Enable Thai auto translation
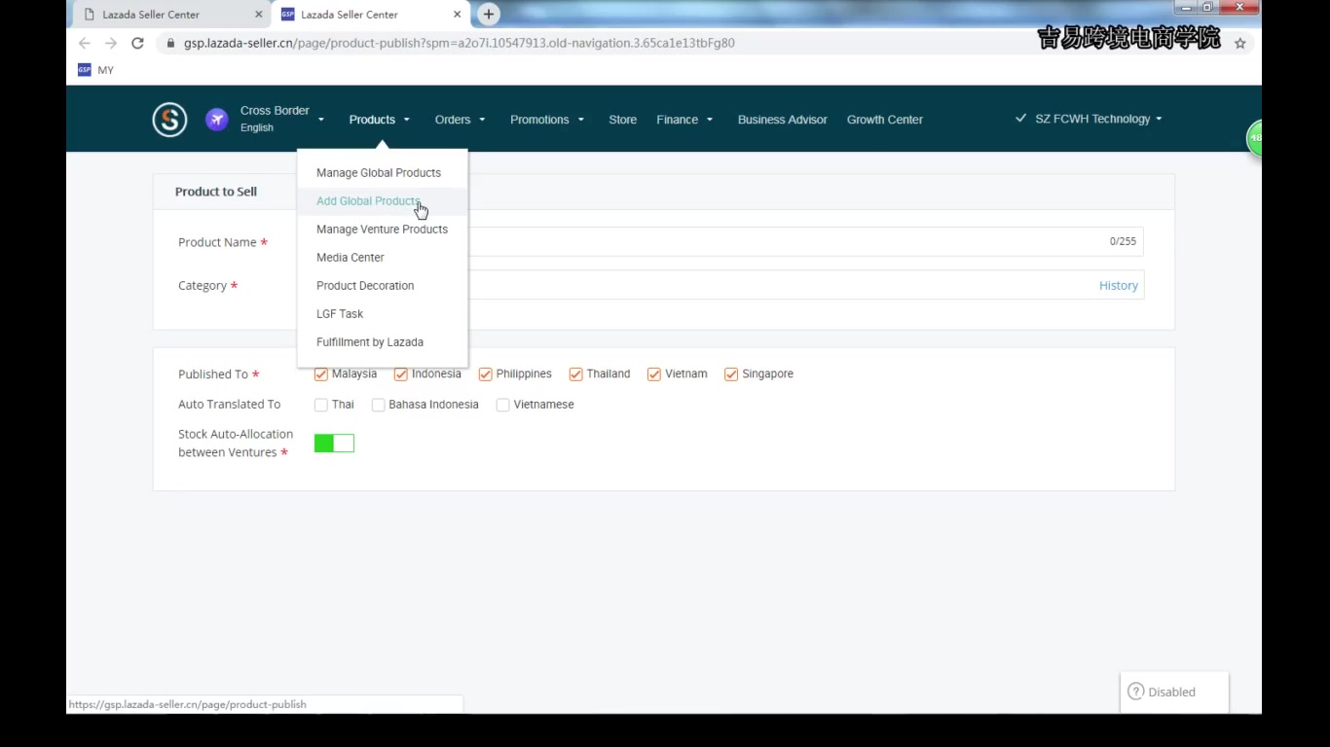Screen dimensions: 1330x747 pos(320,405)
